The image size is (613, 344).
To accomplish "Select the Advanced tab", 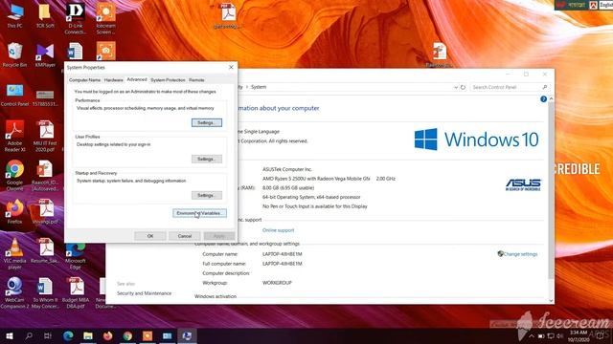I will pyautogui.click(x=137, y=79).
